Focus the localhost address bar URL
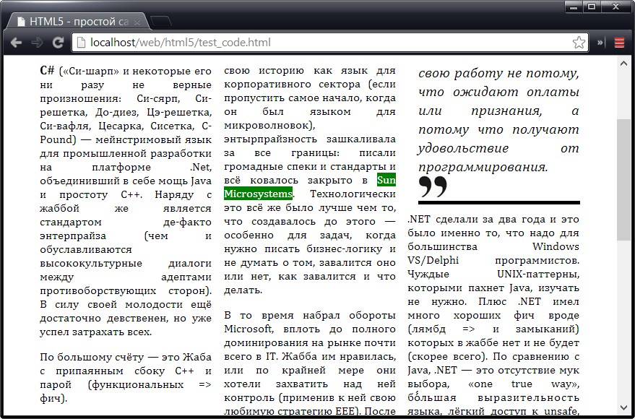 click(180, 42)
